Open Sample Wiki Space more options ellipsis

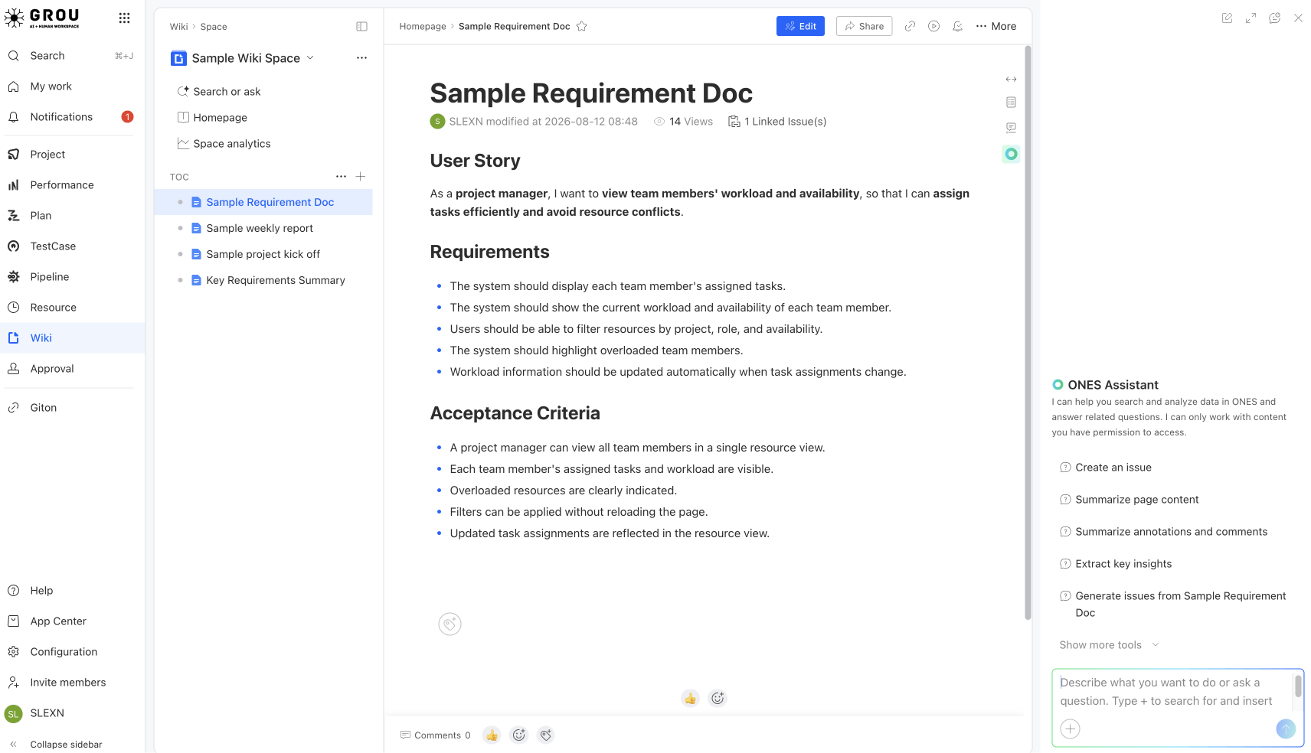click(361, 58)
